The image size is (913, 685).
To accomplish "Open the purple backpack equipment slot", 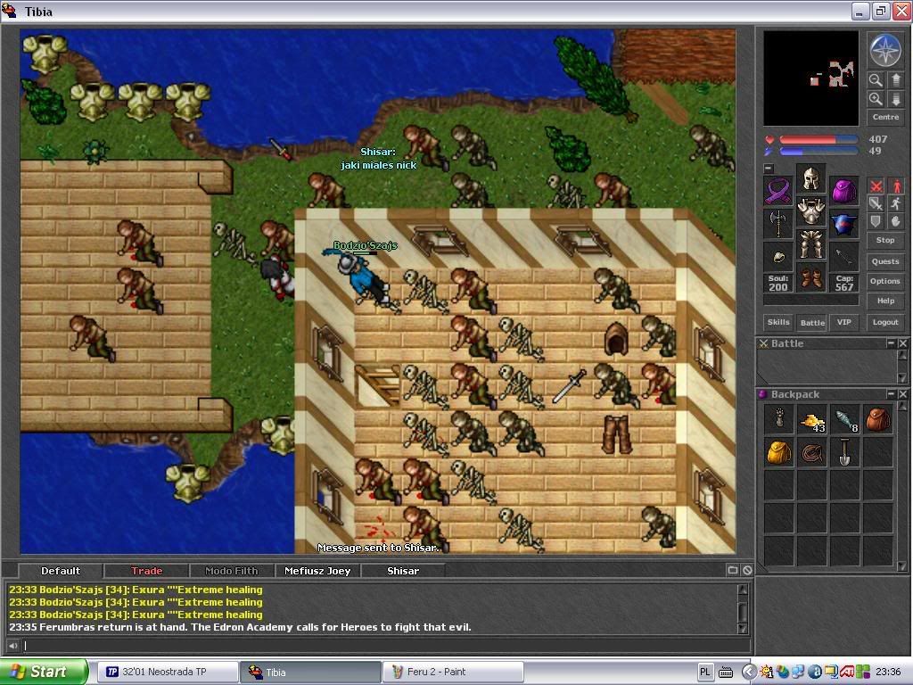I will pos(843,192).
